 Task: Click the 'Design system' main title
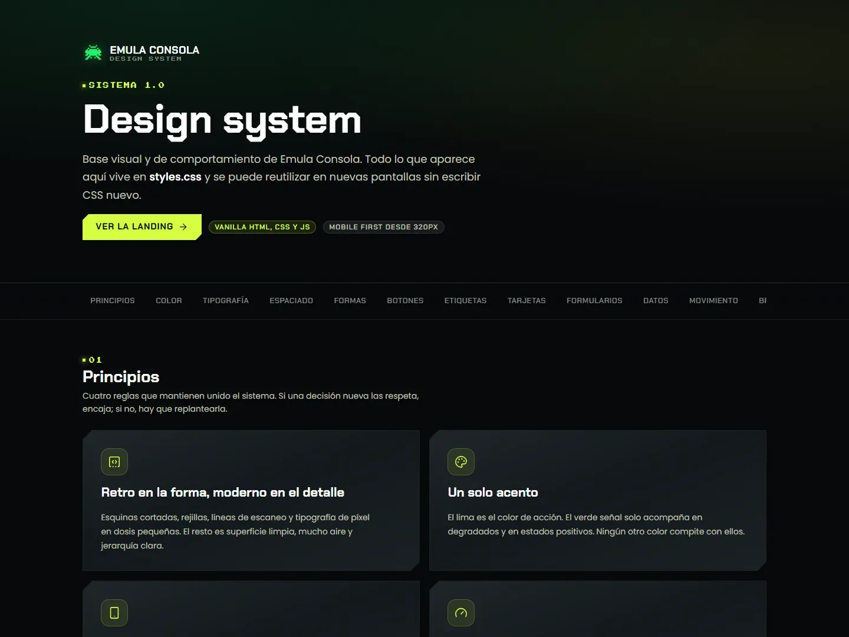click(x=222, y=120)
